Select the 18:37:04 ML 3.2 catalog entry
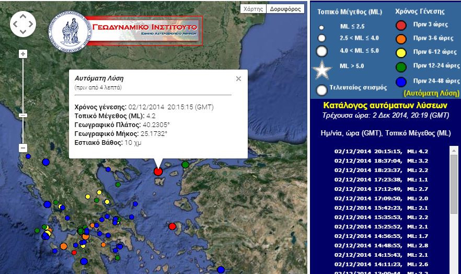Viewport: 461px width, 274px height. click(x=388, y=161)
